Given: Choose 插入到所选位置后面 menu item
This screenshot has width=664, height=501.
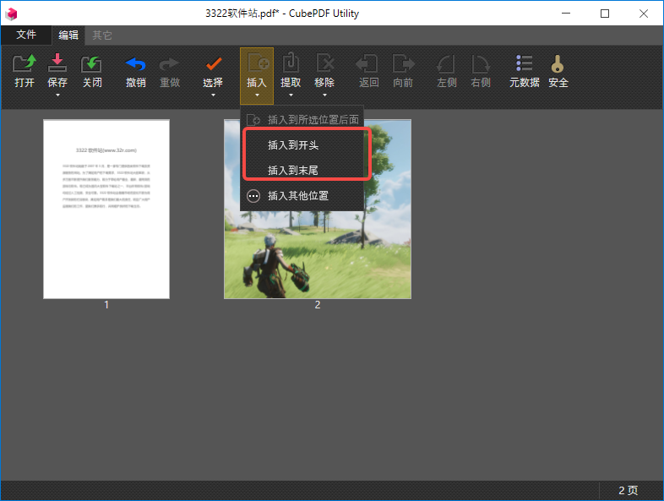Looking at the screenshot, I should 302,119.
